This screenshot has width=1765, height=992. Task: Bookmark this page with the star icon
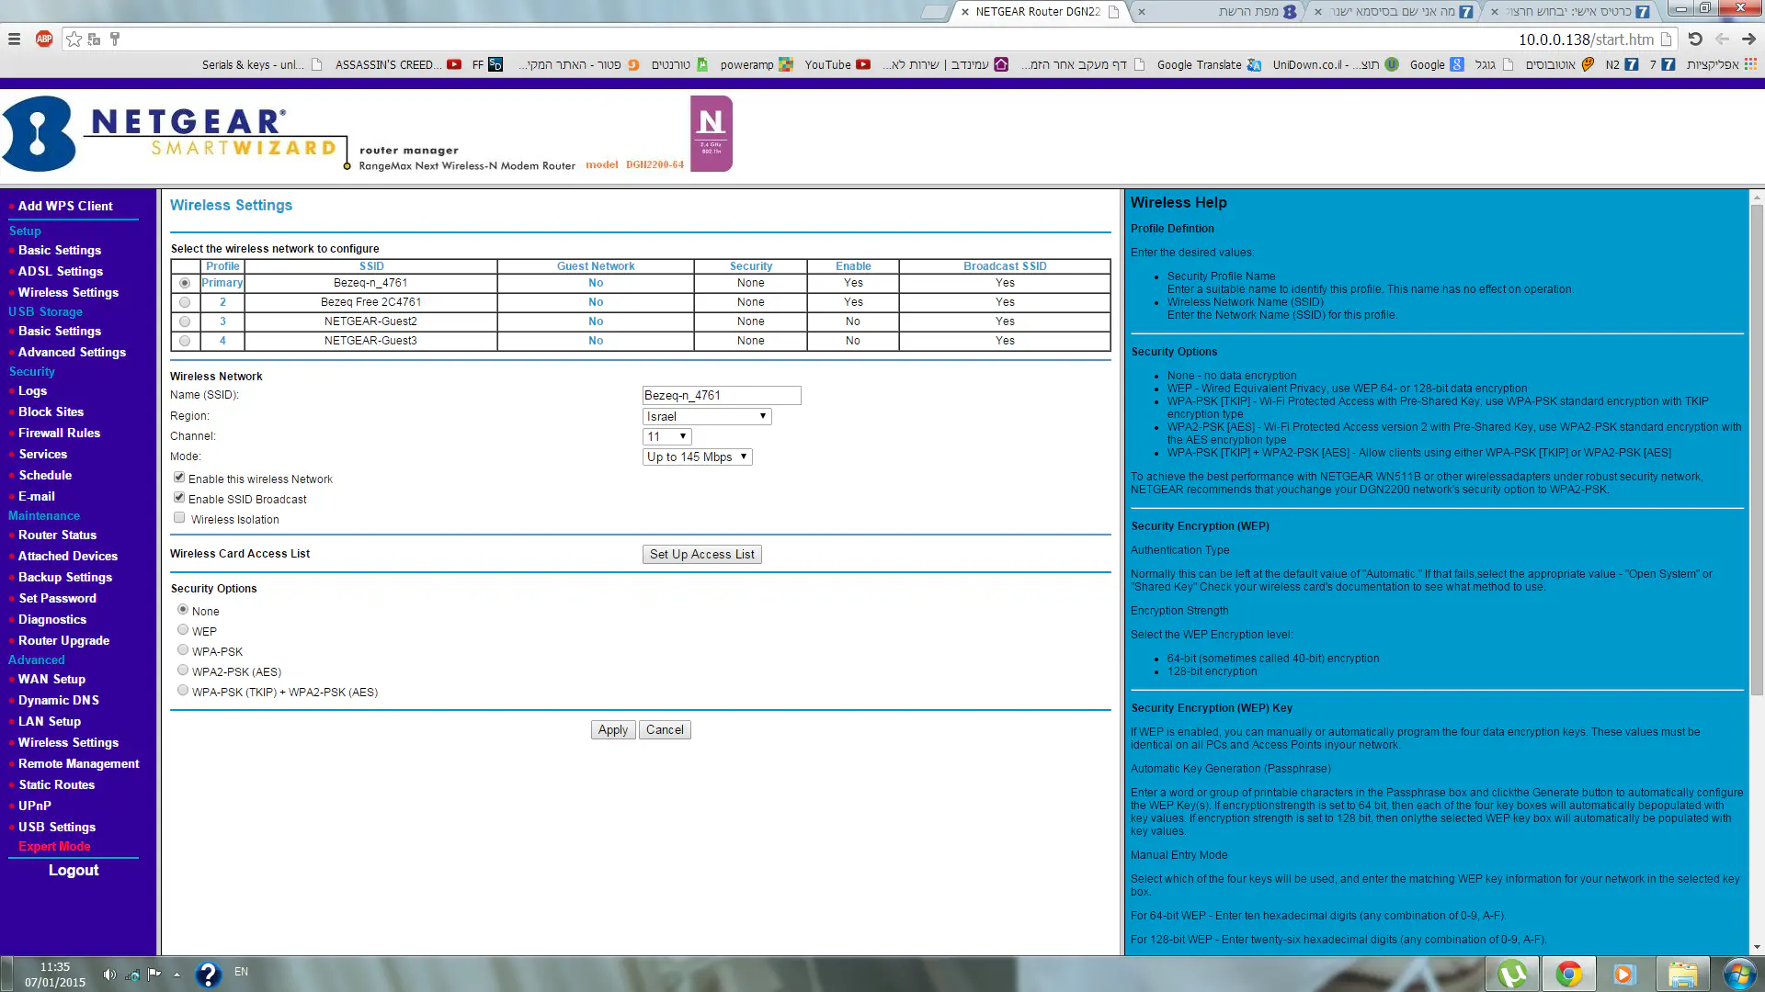pos(74,39)
